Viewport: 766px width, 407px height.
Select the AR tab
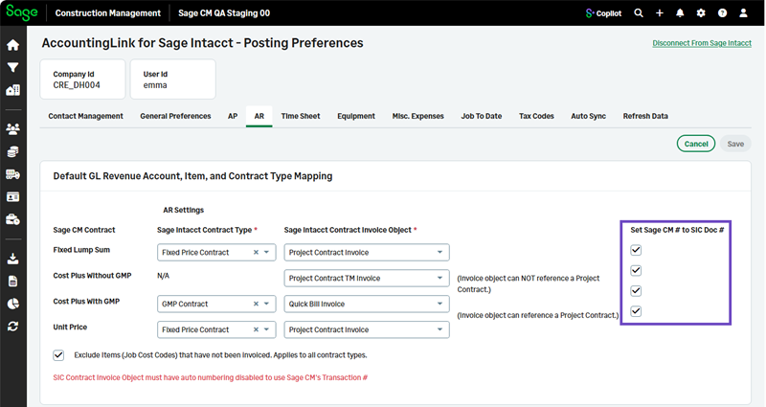[259, 116]
